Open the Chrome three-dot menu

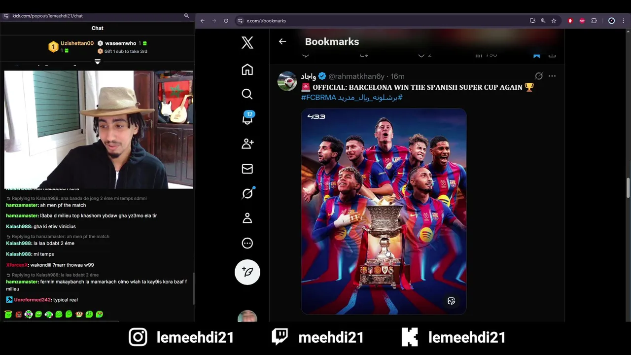click(623, 21)
